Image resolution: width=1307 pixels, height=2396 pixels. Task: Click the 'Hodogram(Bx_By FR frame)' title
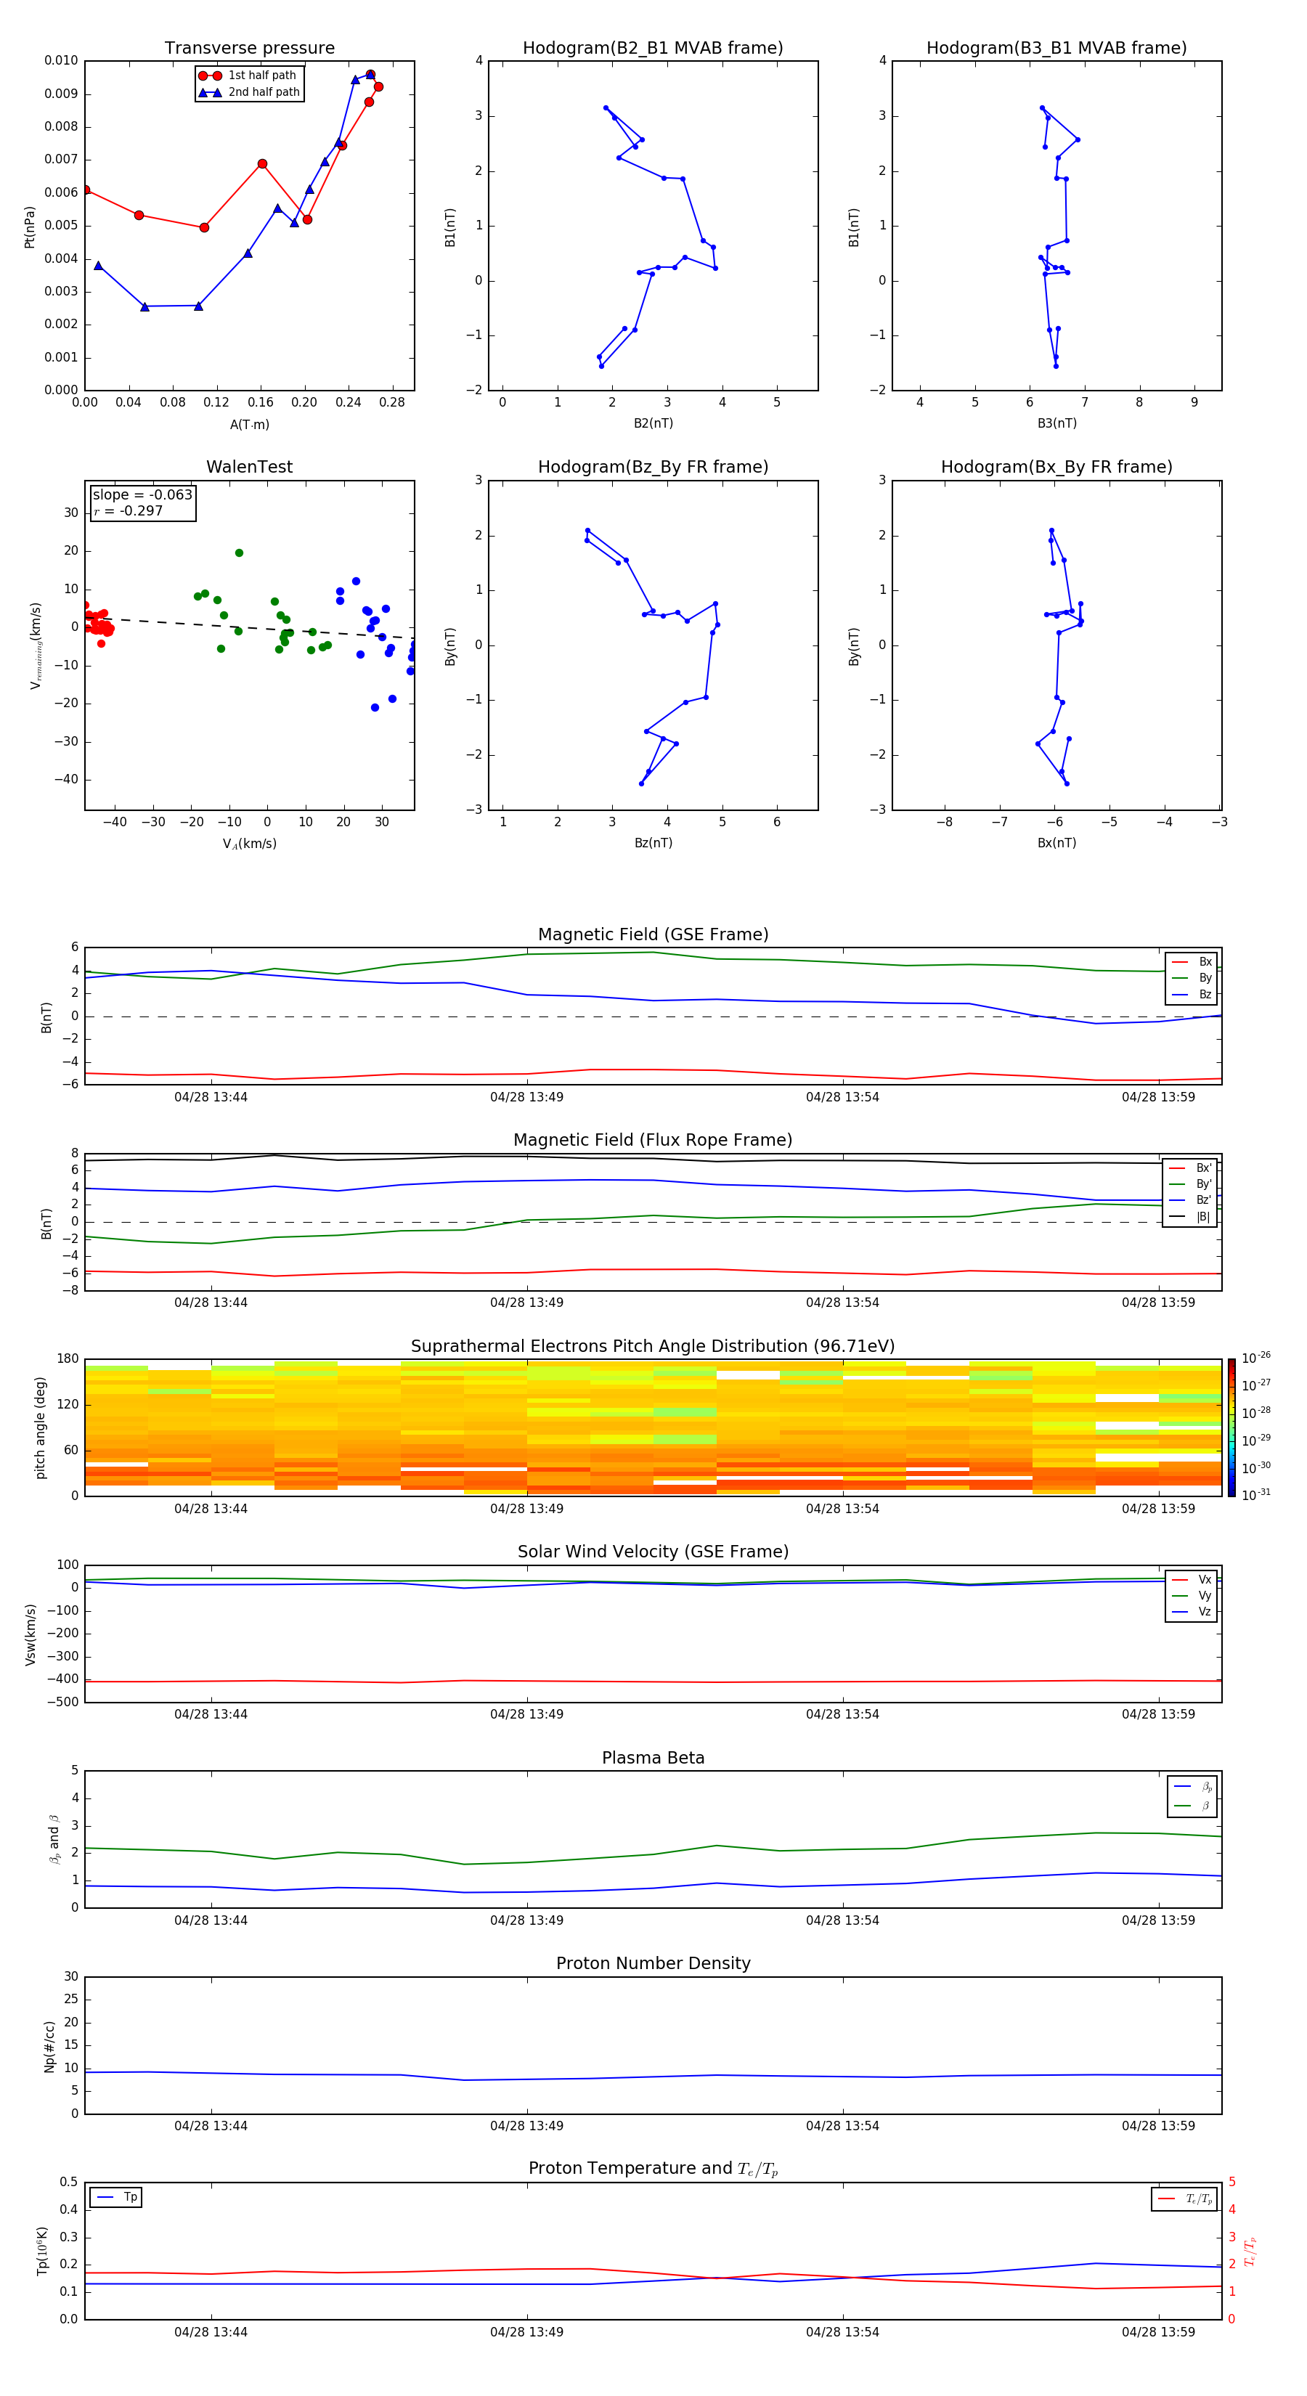pos(1056,467)
